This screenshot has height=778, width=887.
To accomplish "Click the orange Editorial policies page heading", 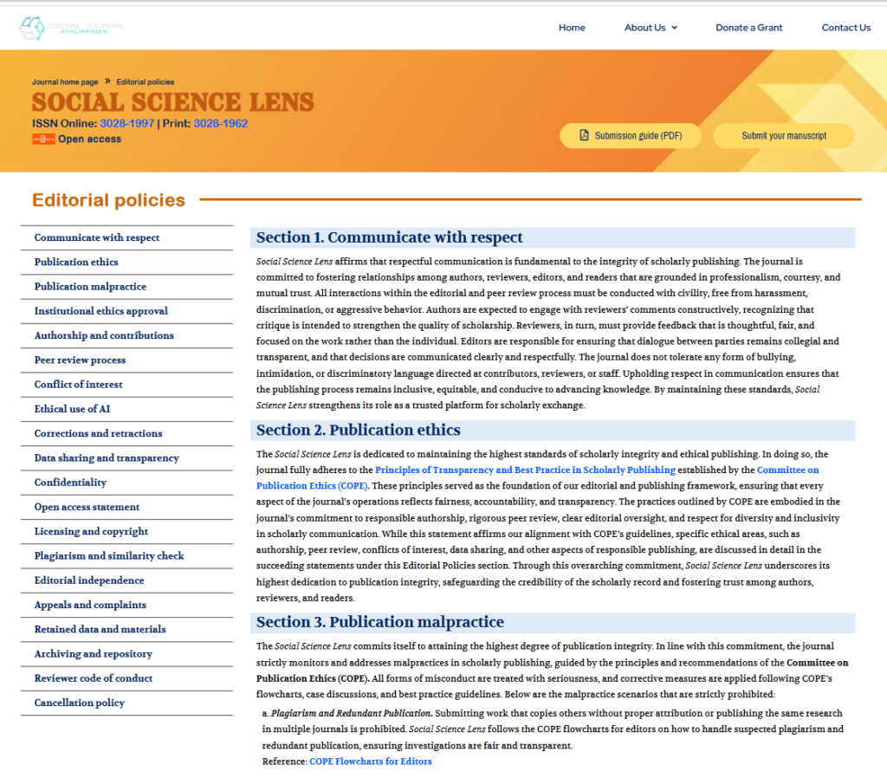I will (x=108, y=200).
